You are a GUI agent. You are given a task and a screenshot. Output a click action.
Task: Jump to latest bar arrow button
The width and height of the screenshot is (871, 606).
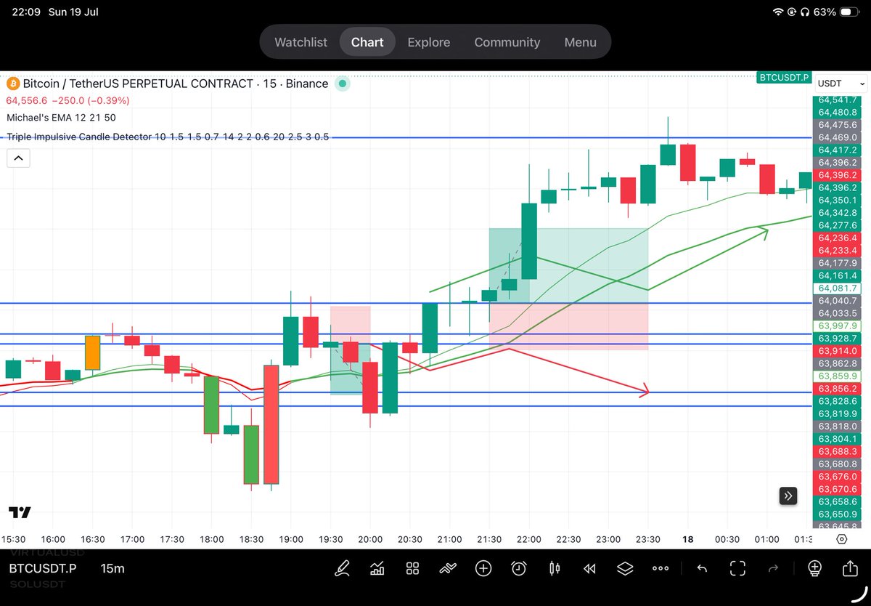coord(789,496)
